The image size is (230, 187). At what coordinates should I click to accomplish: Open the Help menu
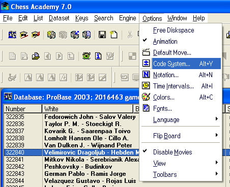[198, 18]
